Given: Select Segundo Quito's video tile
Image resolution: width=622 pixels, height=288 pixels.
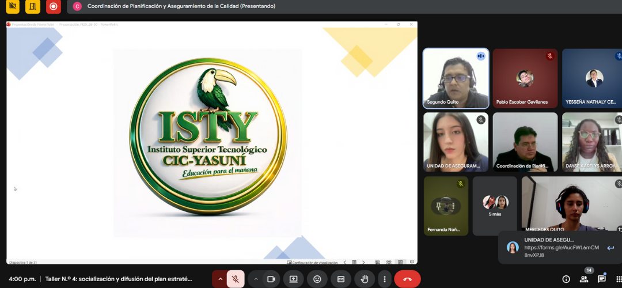Looking at the screenshot, I should pyautogui.click(x=456, y=78).
